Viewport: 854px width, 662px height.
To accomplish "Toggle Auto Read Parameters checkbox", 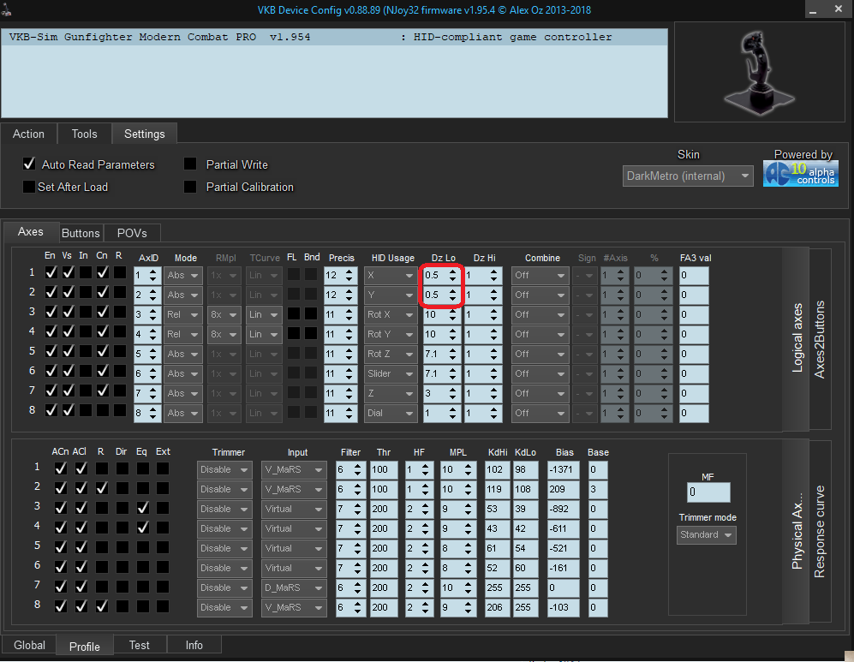I will [30, 164].
